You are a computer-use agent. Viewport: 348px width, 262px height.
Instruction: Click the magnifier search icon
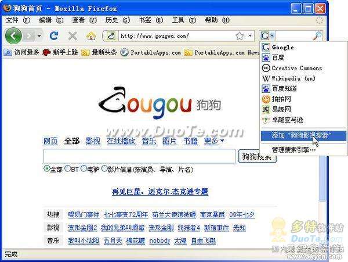coord(317,36)
